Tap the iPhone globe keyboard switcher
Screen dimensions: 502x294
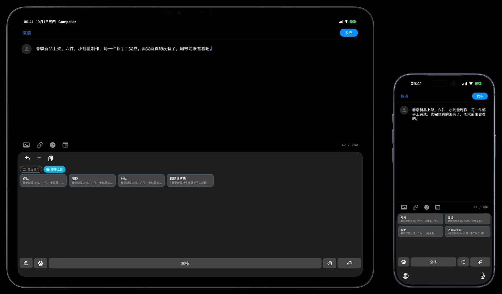coord(406,276)
